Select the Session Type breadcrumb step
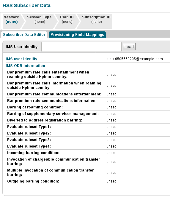 (39, 21)
